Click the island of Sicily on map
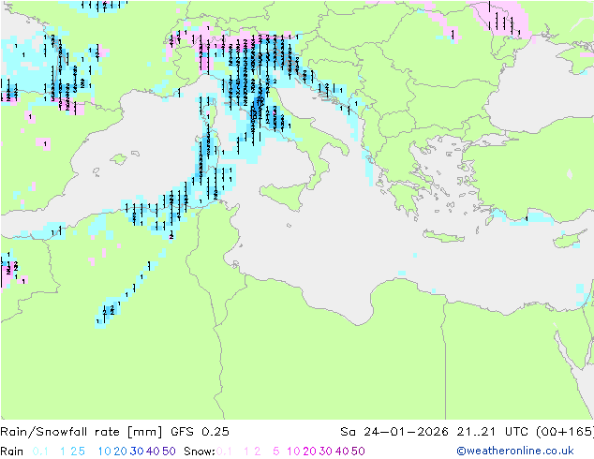The width and height of the screenshot is (594, 459). tap(284, 196)
